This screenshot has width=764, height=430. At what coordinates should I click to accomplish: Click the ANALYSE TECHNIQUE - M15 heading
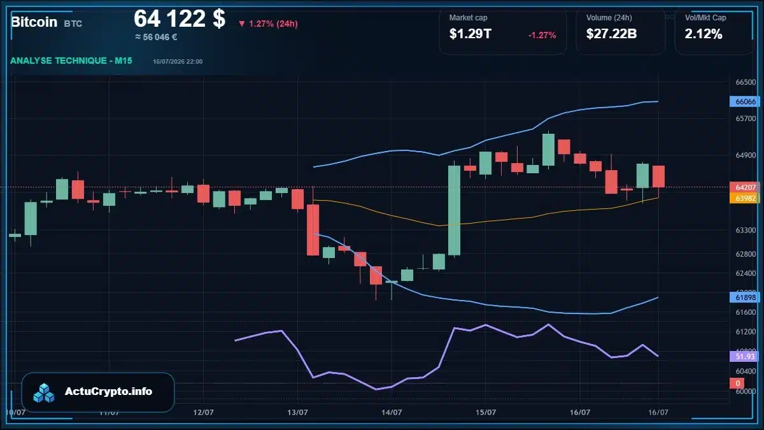click(73, 61)
